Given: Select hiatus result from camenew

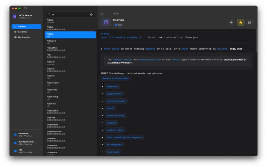Looking at the screenshot, I should coord(70,21).
